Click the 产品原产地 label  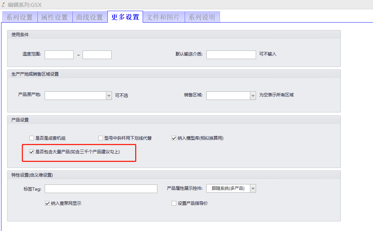29,95
